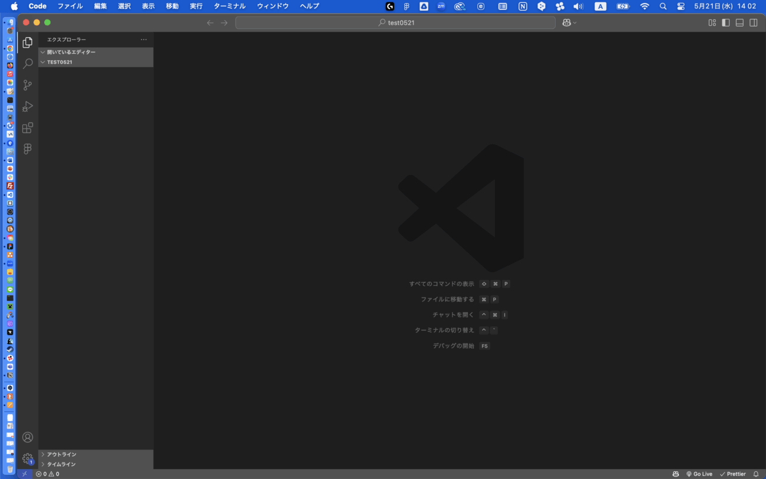Expand the アウトライン section
Image resolution: width=766 pixels, height=479 pixels.
61,454
